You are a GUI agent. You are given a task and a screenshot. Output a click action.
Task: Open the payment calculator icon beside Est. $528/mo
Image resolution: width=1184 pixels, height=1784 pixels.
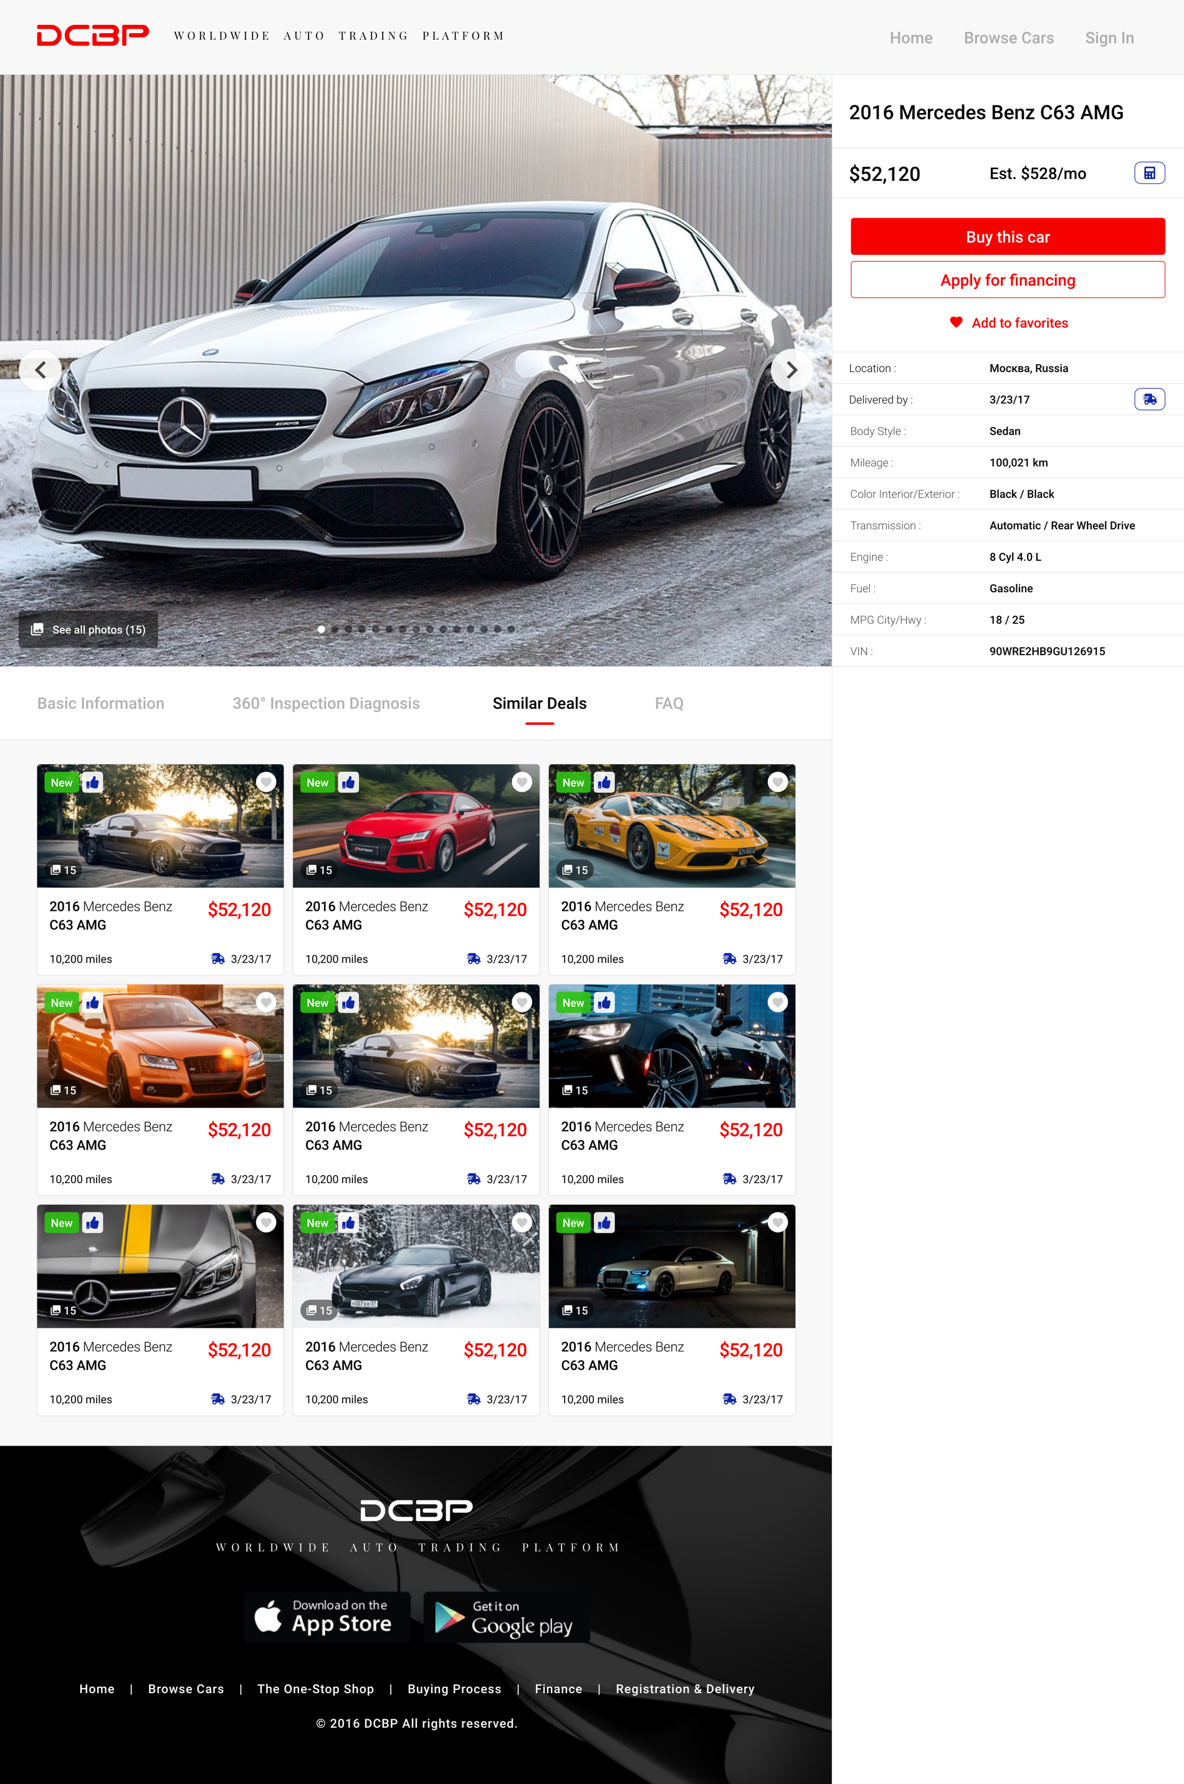[x=1149, y=173]
